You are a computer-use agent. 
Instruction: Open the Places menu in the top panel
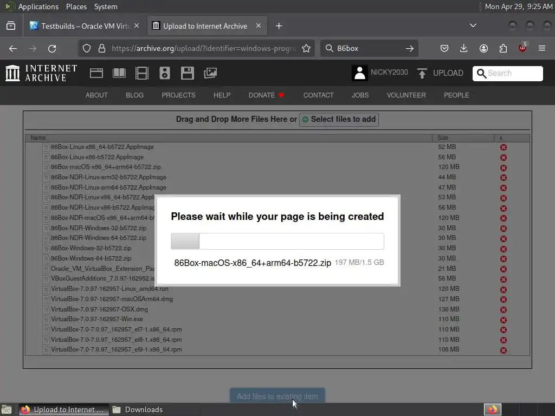(x=76, y=6)
